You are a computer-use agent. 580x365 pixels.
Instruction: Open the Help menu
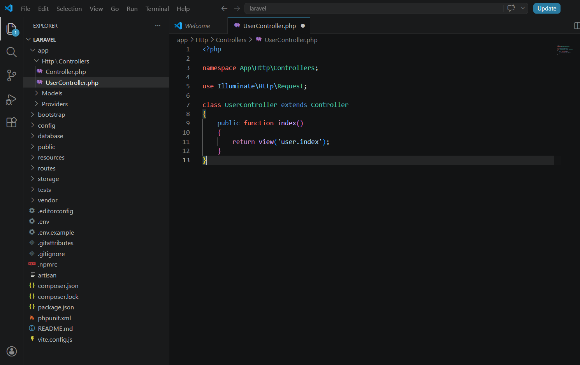pos(183,9)
